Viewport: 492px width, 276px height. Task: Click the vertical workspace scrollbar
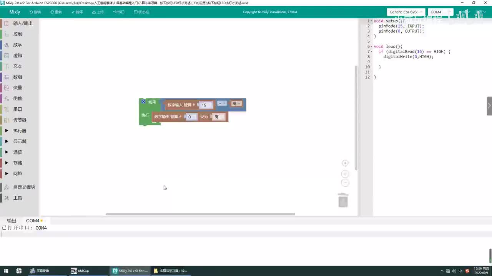(x=356, y=118)
